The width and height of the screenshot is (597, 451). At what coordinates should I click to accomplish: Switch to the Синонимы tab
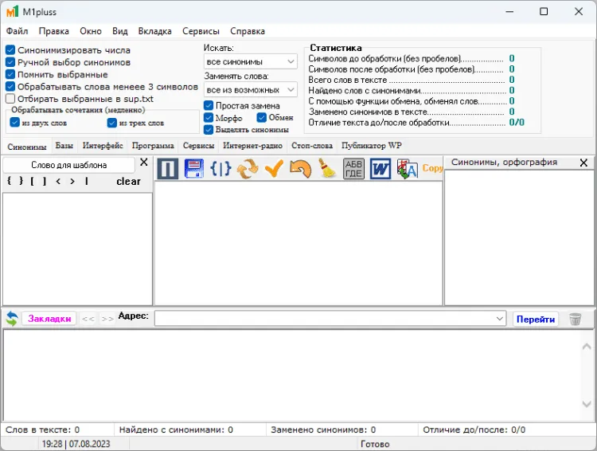27,147
